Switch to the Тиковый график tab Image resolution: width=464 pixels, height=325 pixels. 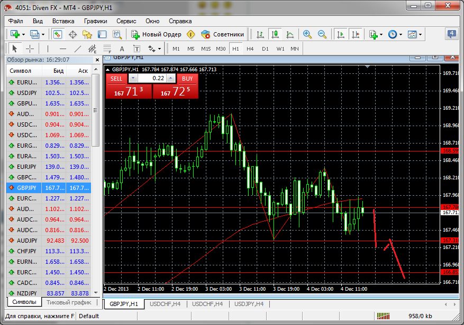(x=69, y=302)
